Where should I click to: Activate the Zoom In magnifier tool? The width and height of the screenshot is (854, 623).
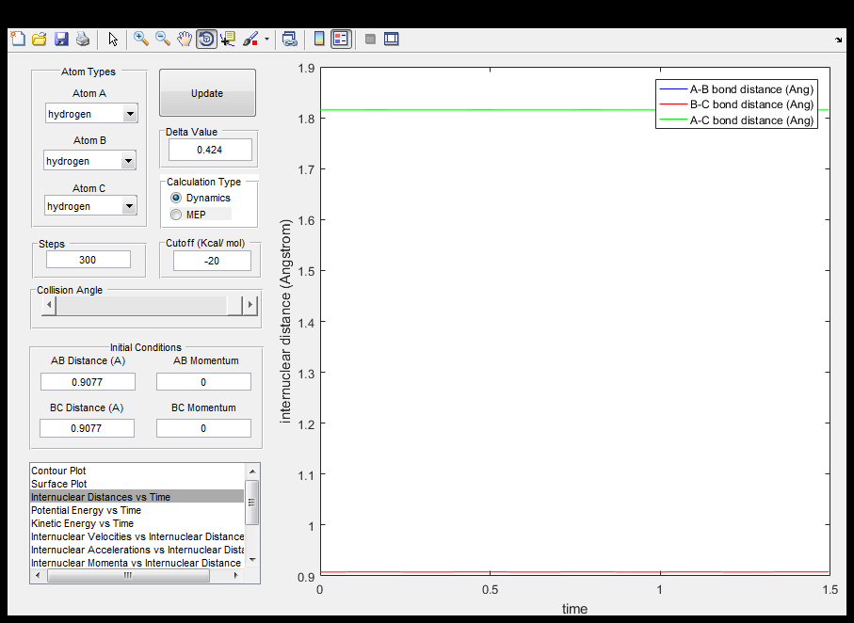coord(141,39)
